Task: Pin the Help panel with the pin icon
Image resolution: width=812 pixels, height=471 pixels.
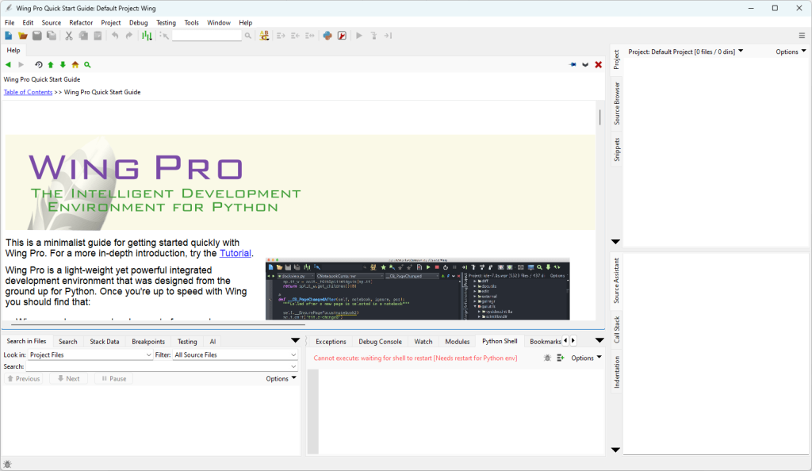Action: coord(573,64)
